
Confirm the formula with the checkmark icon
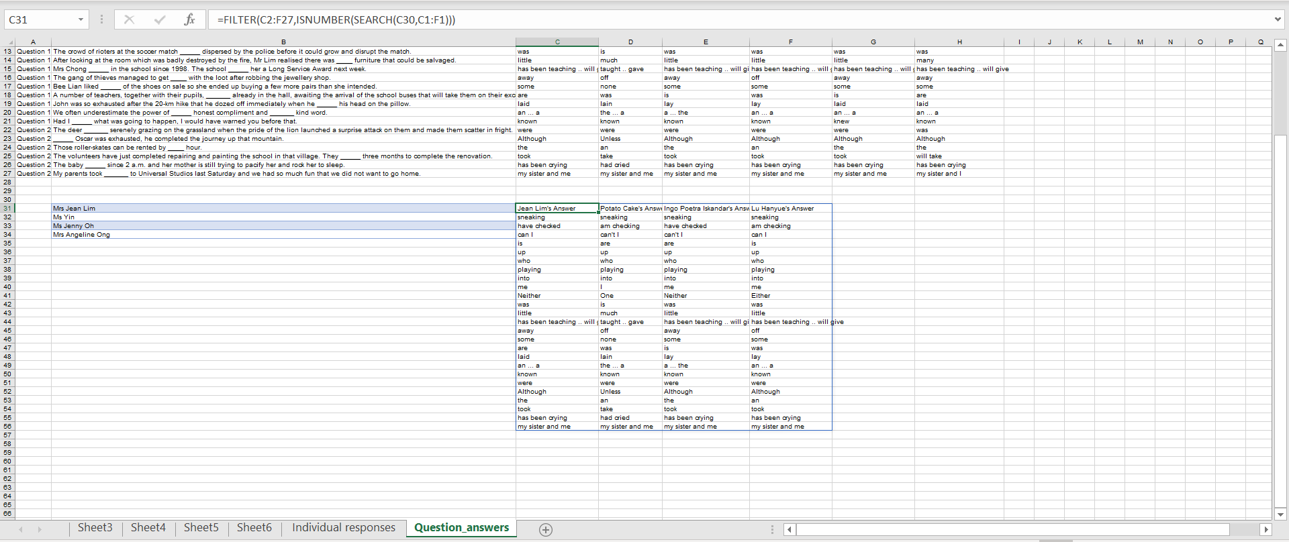click(x=160, y=19)
